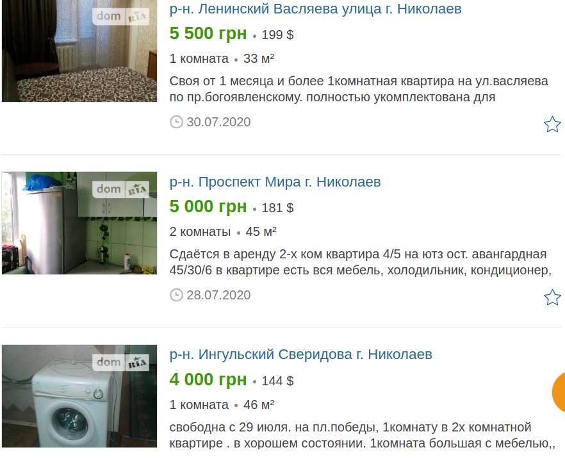Click the orange floating button at right edge
Viewport: 565px width, 459px height.
click(559, 392)
